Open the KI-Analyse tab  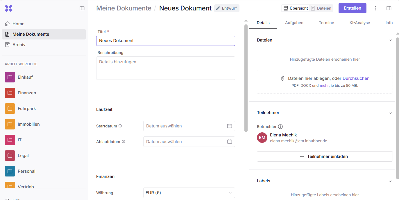pyautogui.click(x=359, y=23)
